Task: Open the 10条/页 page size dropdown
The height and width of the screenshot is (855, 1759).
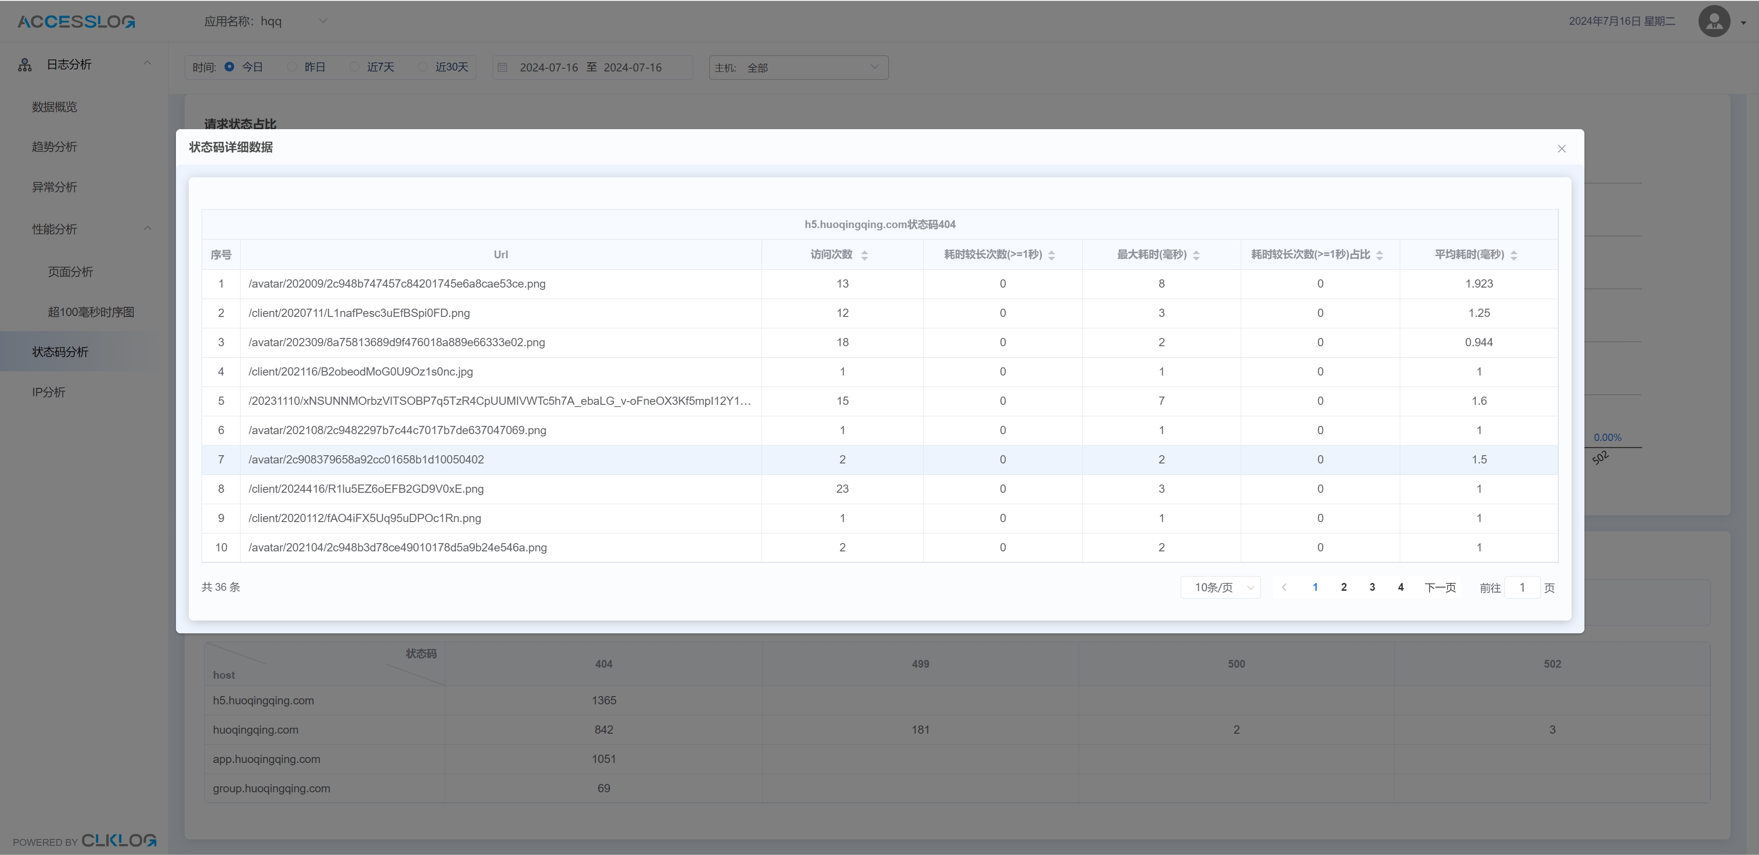Action: click(1220, 588)
